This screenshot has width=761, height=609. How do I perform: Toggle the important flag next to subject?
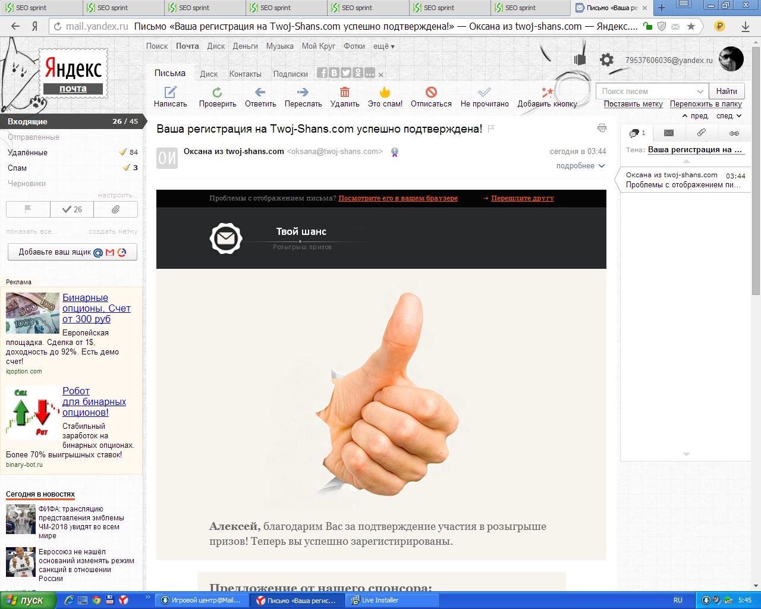click(491, 128)
